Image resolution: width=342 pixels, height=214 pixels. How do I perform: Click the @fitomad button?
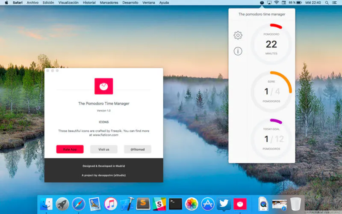tap(137, 149)
